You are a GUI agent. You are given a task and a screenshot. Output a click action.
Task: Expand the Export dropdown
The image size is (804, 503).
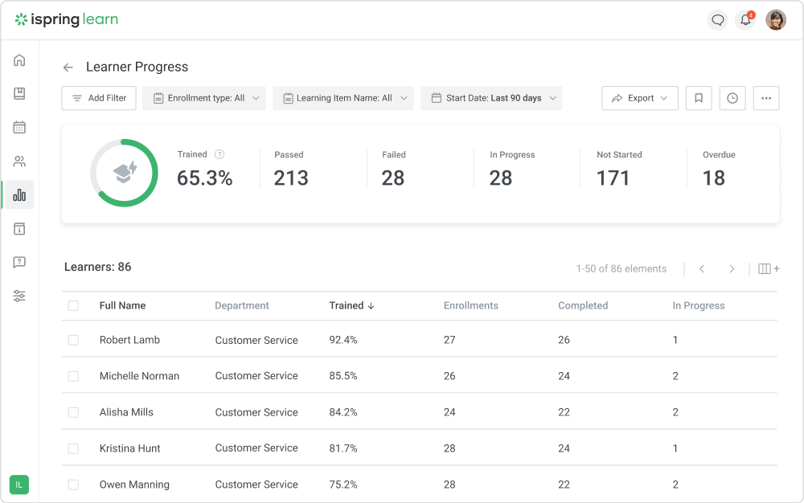coord(640,98)
